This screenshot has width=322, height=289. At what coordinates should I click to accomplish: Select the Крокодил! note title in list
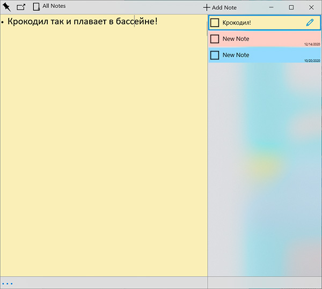(237, 23)
